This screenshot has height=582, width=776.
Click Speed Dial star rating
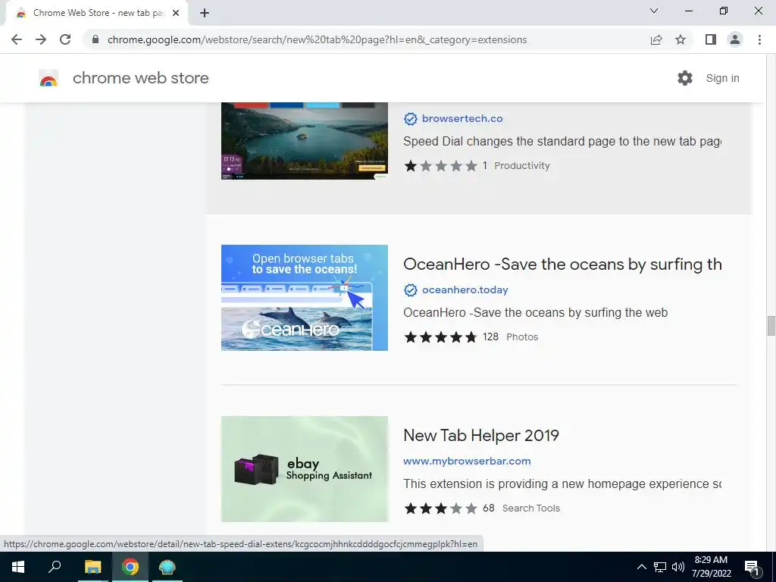[440, 166]
